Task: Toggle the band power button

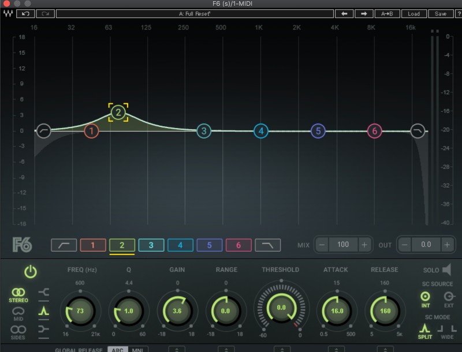Action: (31, 272)
